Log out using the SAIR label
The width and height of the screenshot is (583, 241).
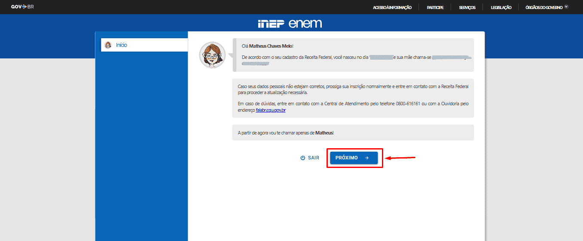point(314,158)
